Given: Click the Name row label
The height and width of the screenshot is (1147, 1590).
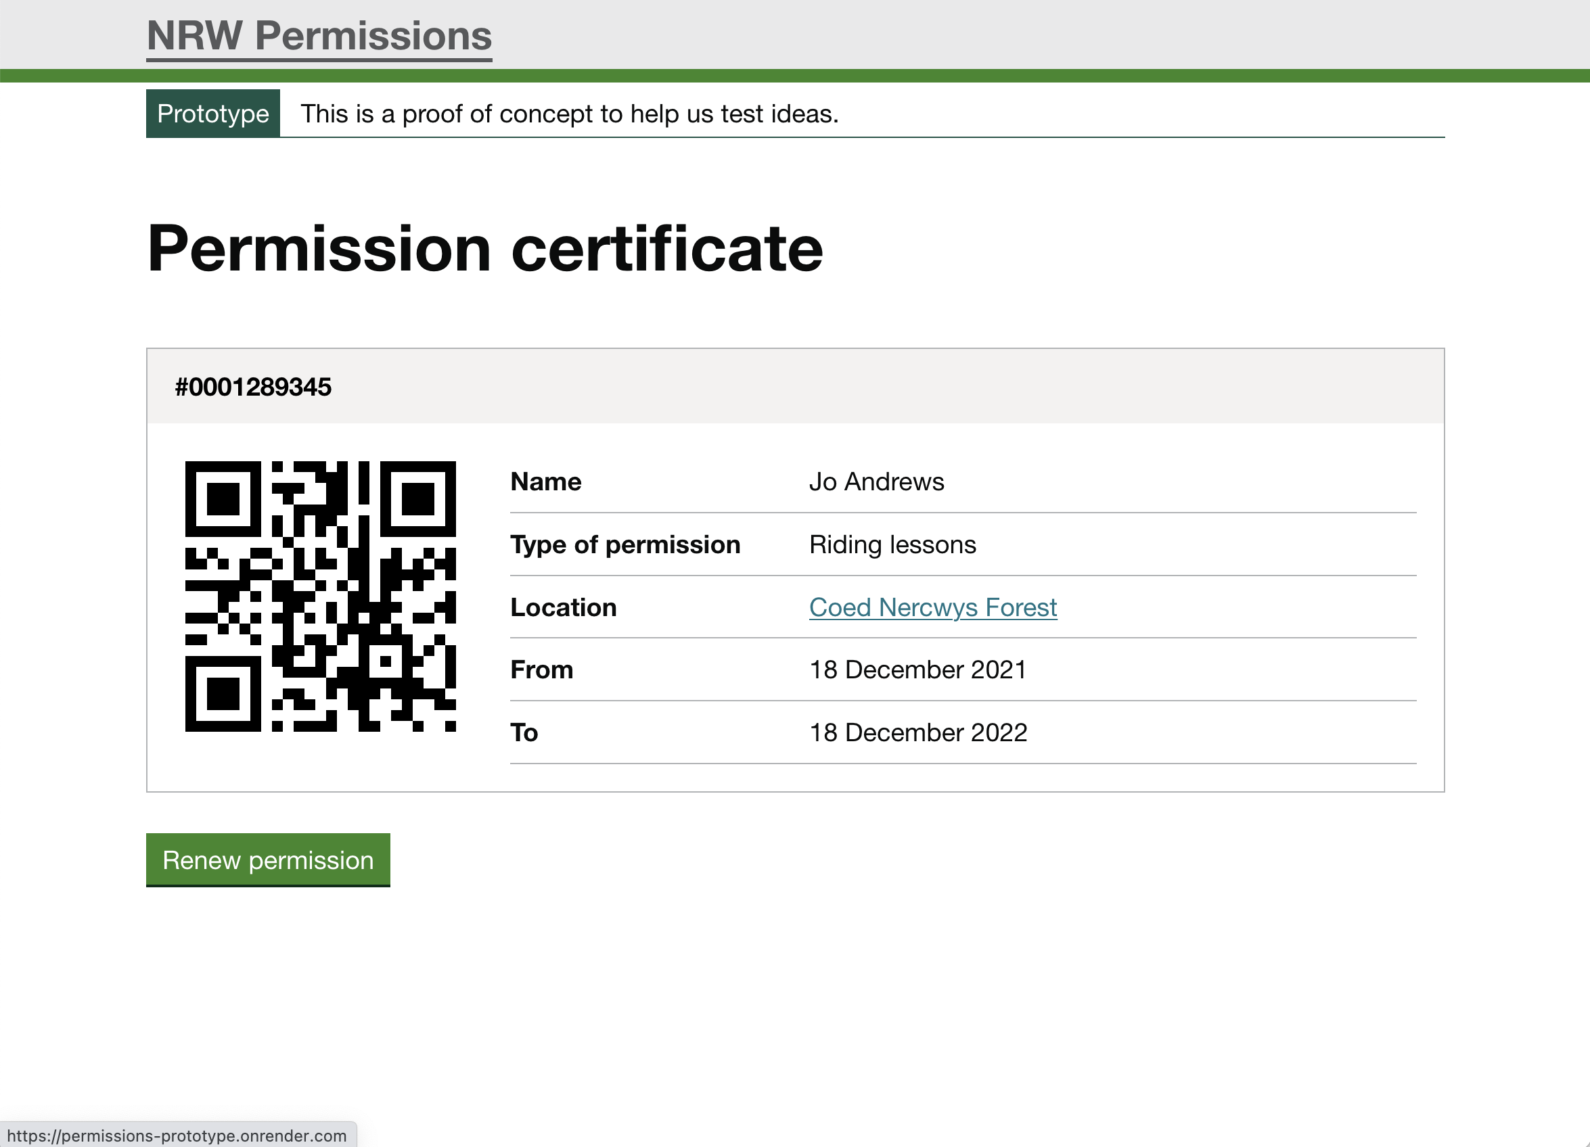Looking at the screenshot, I should click(546, 482).
